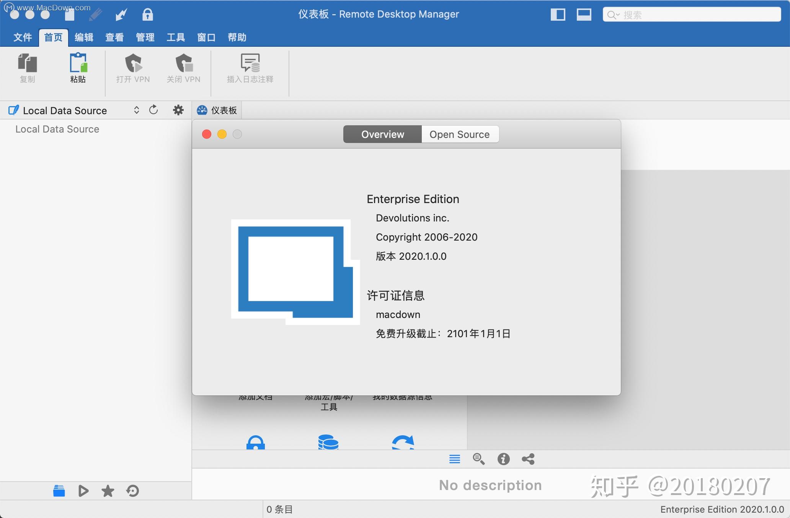Click the Devolutions inc. text
Screen dimensions: 790x518
click(x=412, y=218)
